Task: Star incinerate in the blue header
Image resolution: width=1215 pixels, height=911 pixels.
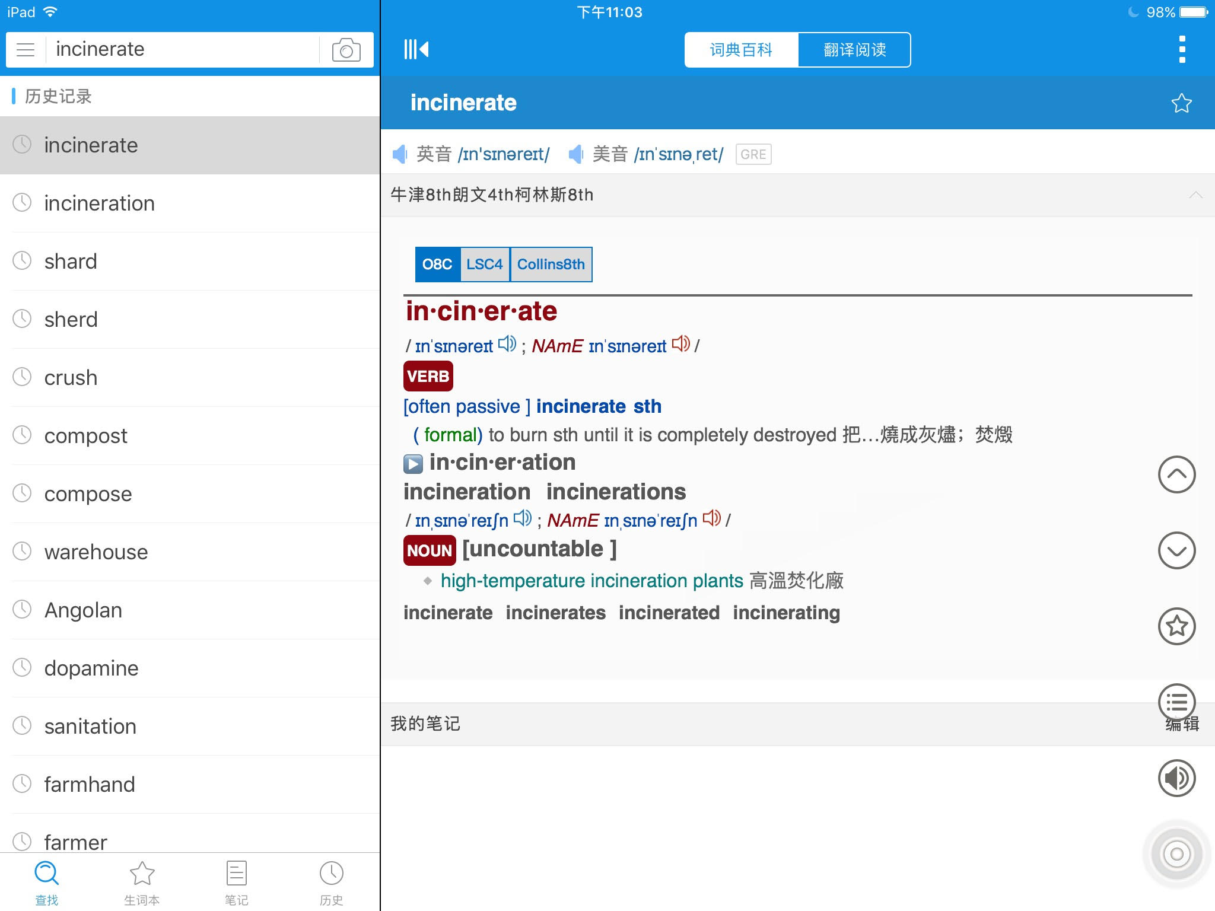Action: [1181, 103]
